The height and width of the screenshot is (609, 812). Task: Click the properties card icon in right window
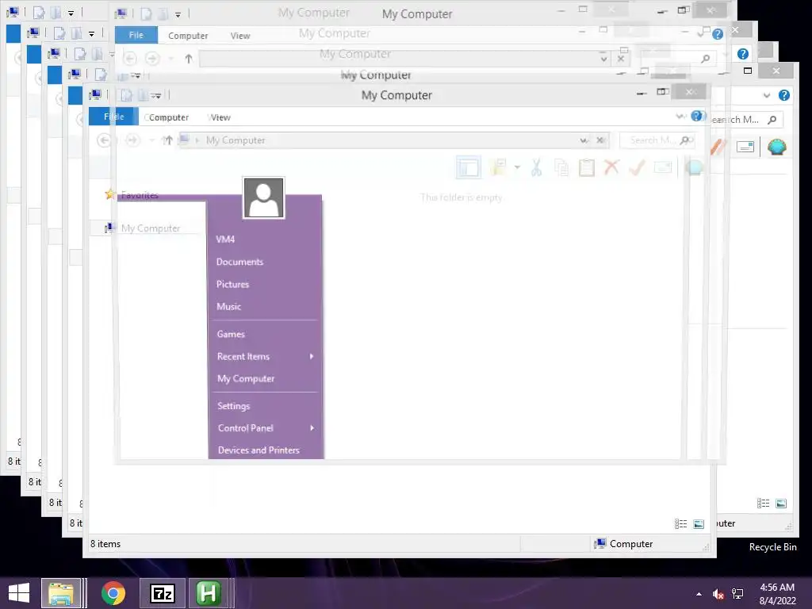point(745,147)
